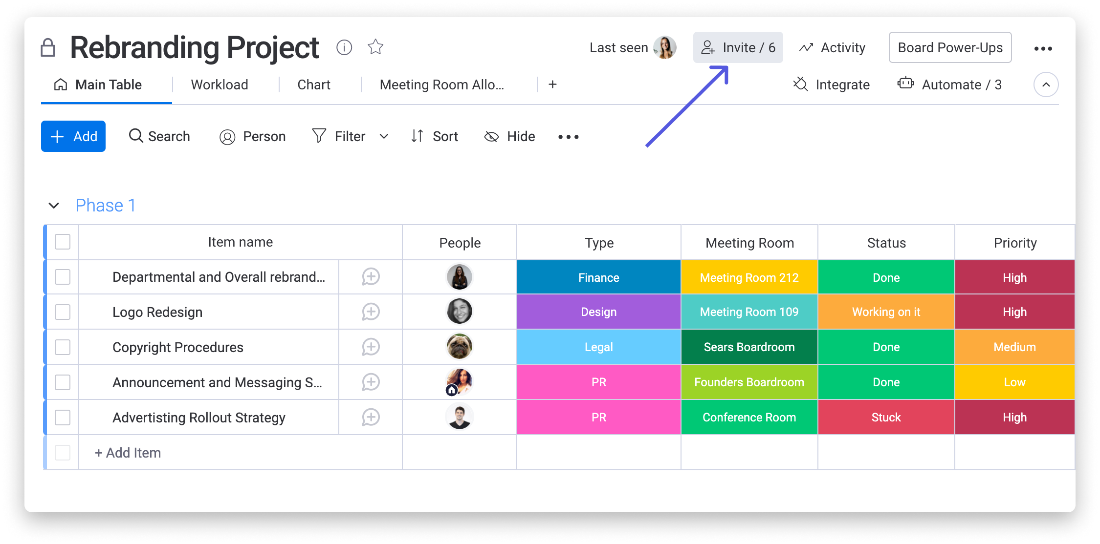
Task: Select the Advertising Rollout Strategy checkbox
Action: tap(63, 417)
